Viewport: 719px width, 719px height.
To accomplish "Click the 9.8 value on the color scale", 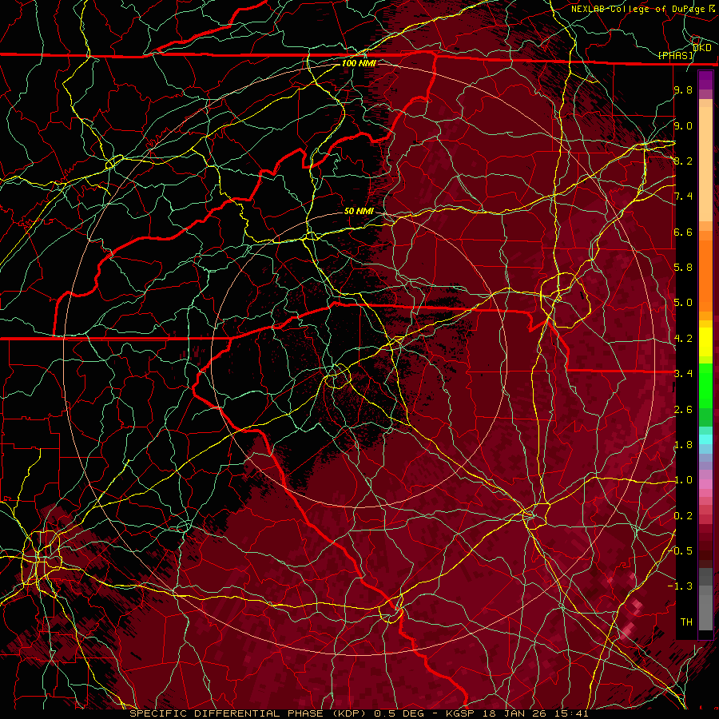I will (683, 90).
